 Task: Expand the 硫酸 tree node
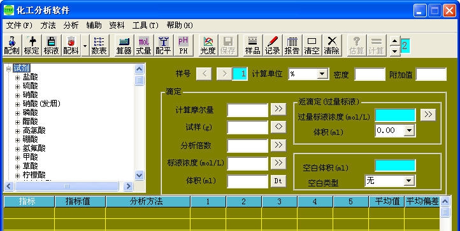(18, 87)
